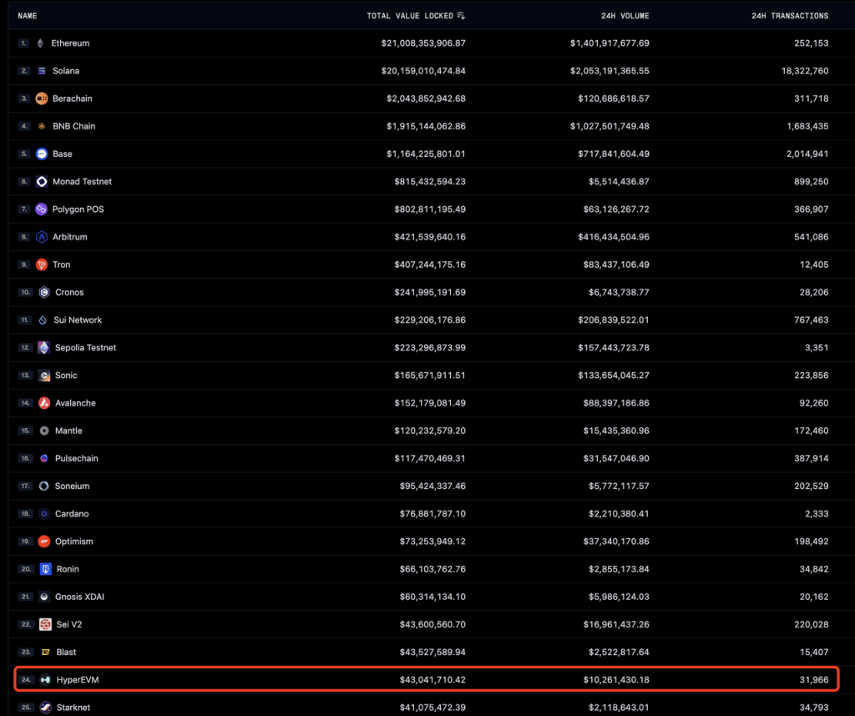
Task: Open the HyperEVM chain name link
Action: (78, 680)
